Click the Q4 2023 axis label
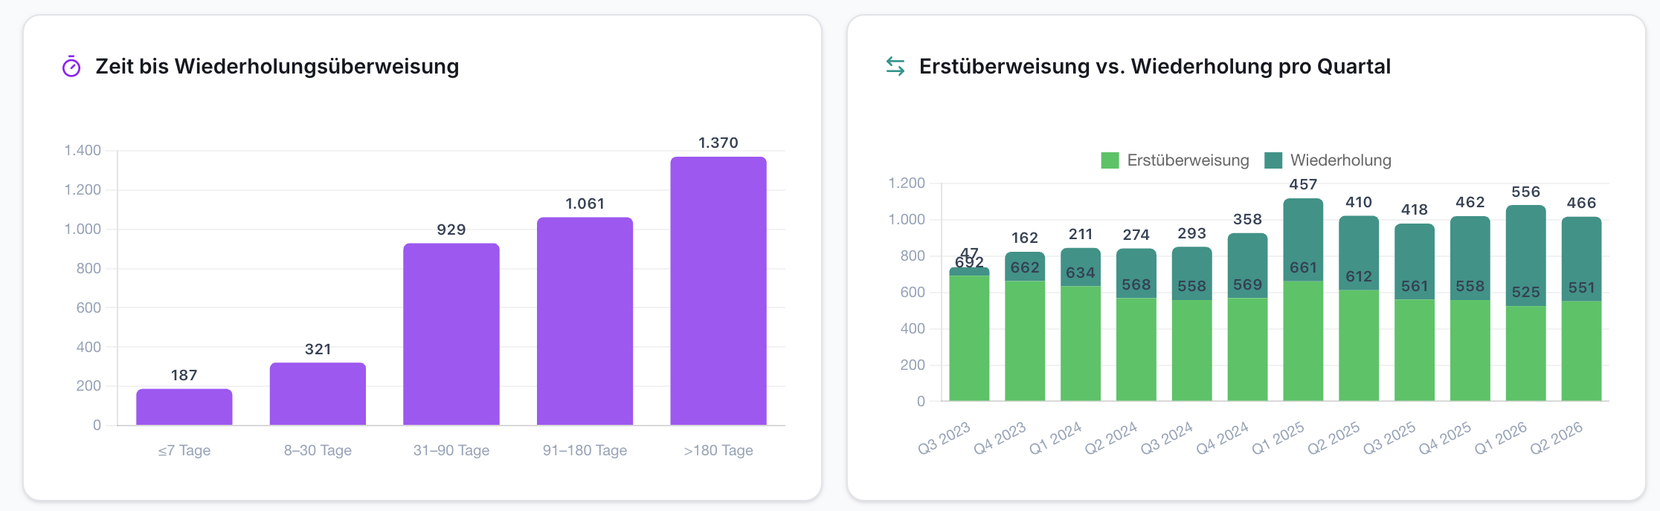 1000,438
